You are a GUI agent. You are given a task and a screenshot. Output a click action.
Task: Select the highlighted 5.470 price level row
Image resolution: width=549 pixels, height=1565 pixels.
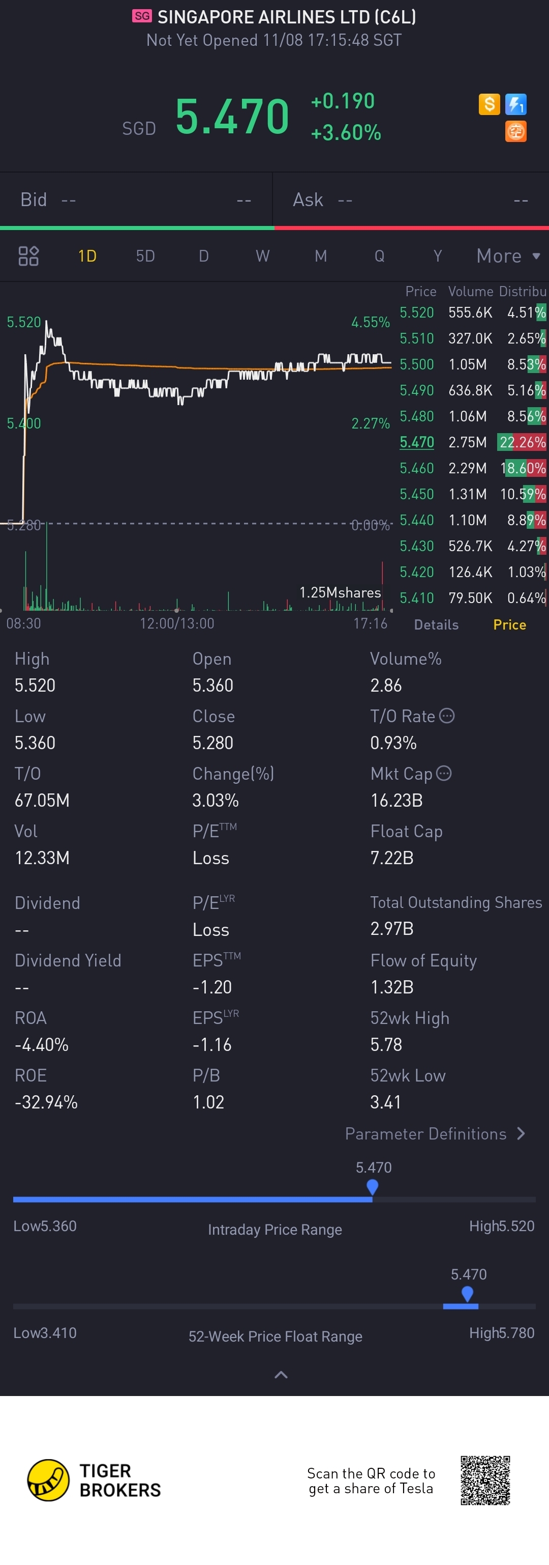473,442
